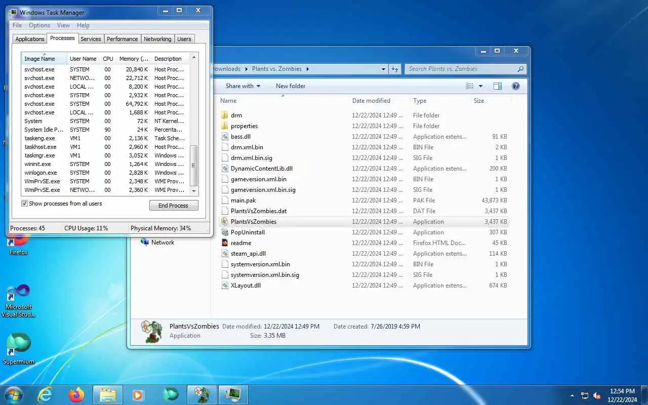Click the volume icon in system tray
This screenshot has height=405, width=648.
point(597,395)
